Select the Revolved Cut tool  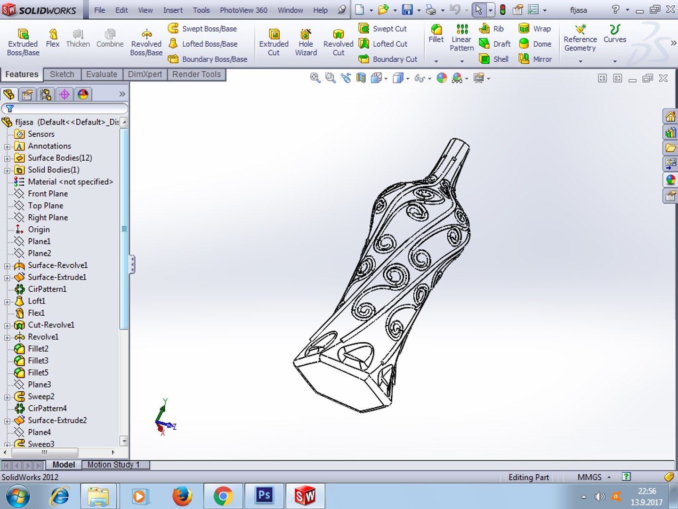(338, 42)
